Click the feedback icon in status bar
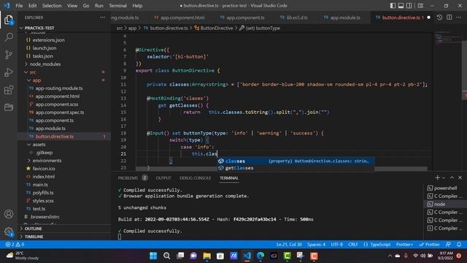 (448, 244)
